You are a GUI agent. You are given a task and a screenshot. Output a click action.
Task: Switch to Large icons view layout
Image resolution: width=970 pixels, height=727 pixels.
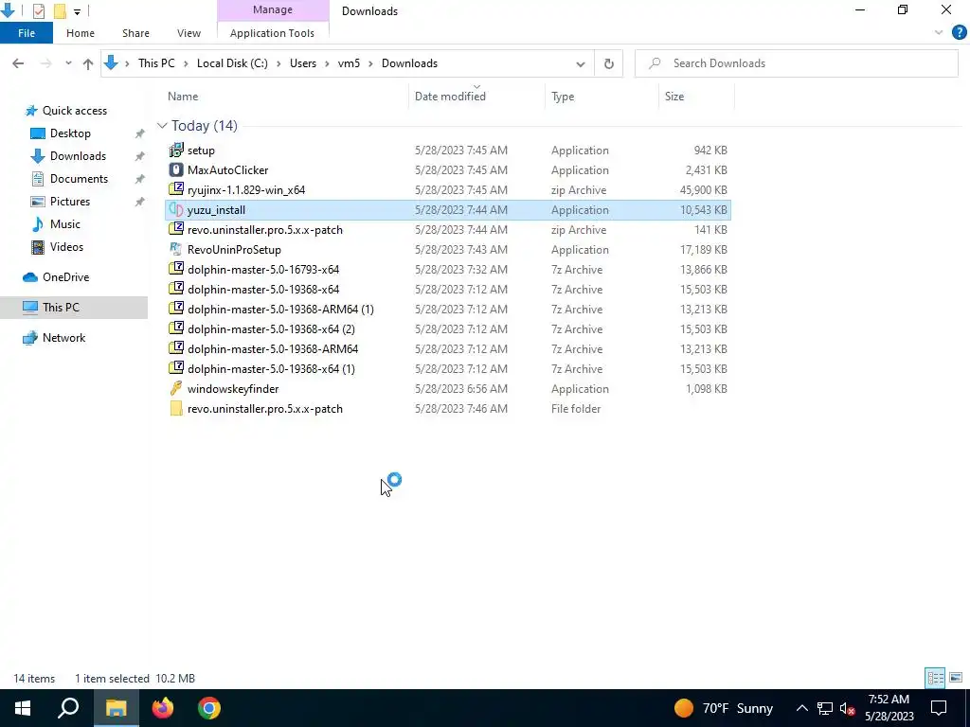pos(956,678)
